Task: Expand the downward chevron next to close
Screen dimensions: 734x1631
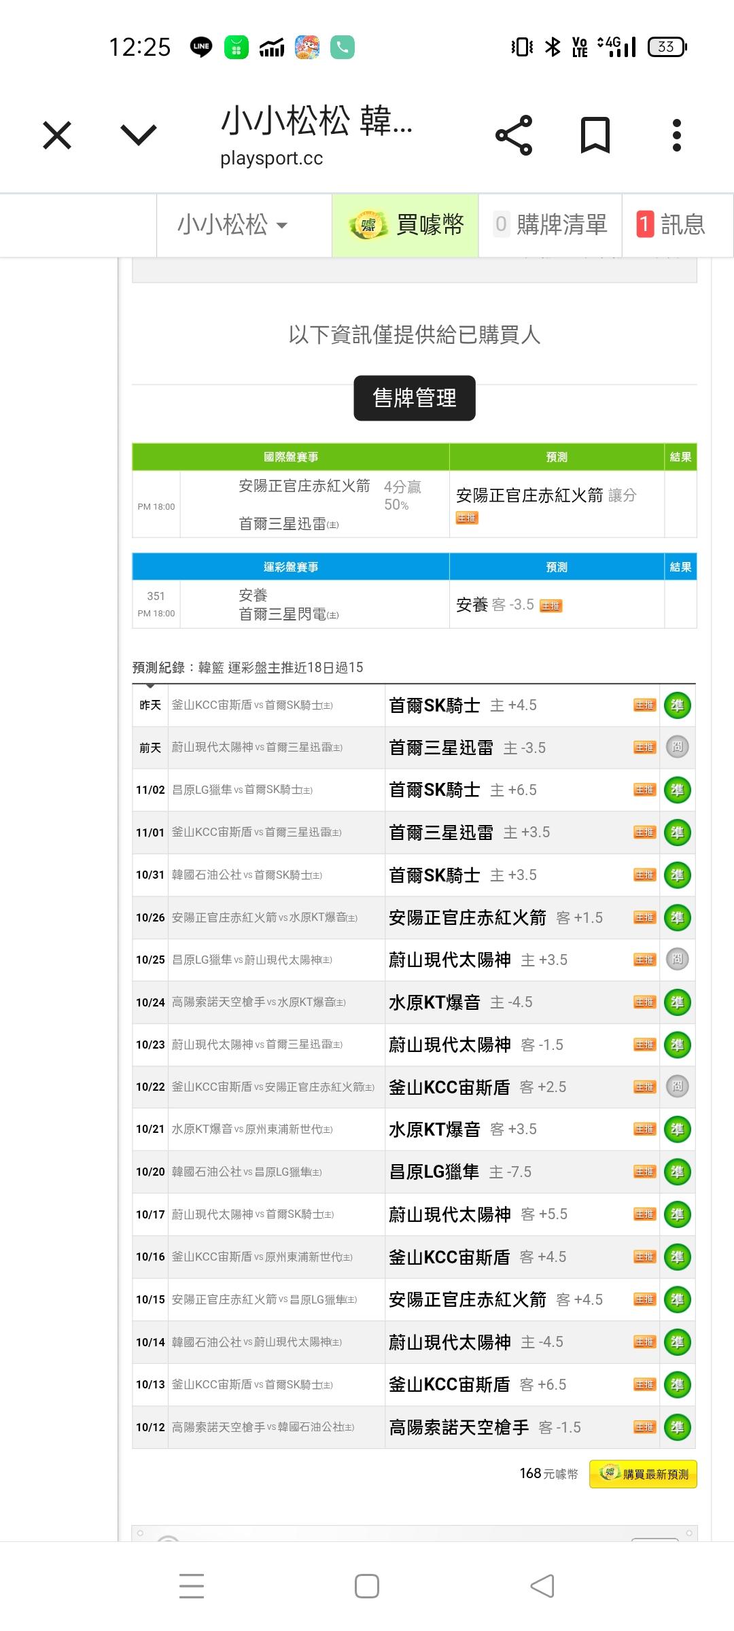Action: tap(139, 135)
